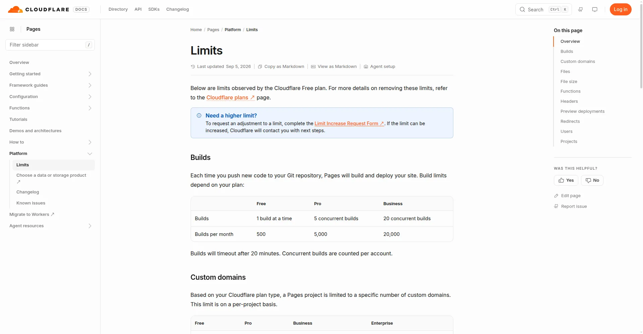Viewport: 643px width, 334px height.
Task: Click the View as Markdown icon
Action: 313,67
